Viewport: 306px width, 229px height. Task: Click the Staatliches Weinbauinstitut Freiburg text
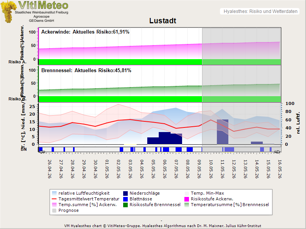(x=42, y=12)
